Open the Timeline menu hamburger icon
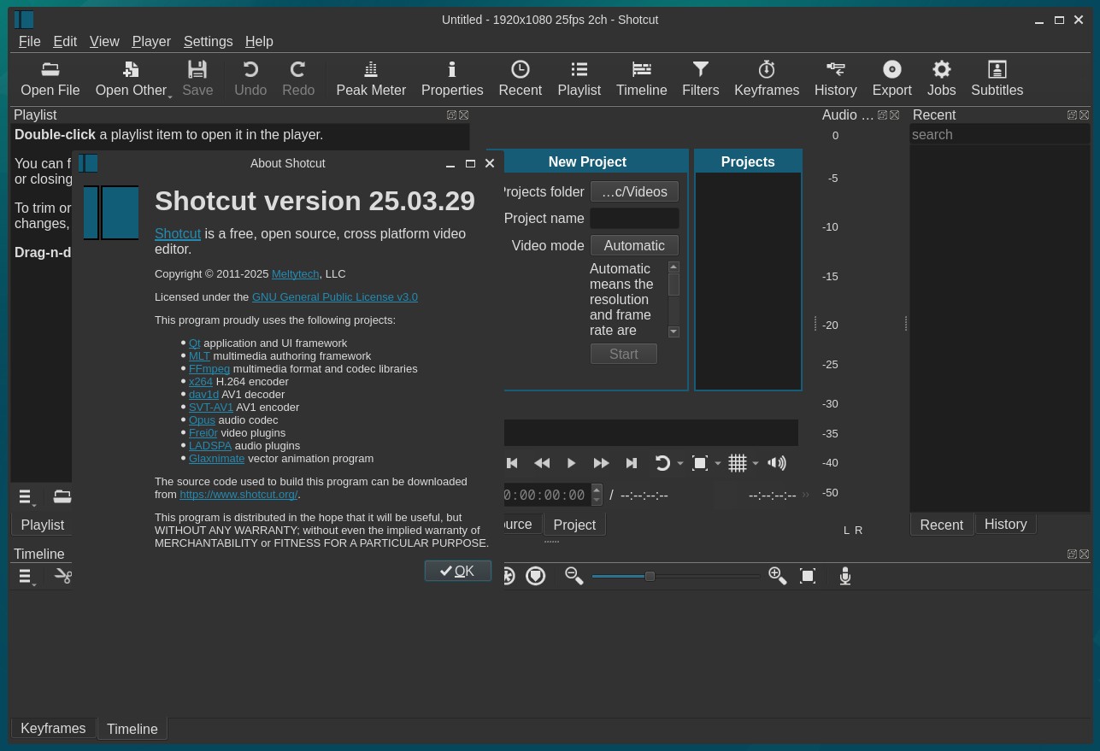 (x=26, y=577)
